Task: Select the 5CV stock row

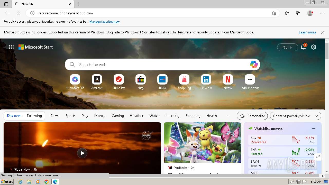Action: coord(283,140)
